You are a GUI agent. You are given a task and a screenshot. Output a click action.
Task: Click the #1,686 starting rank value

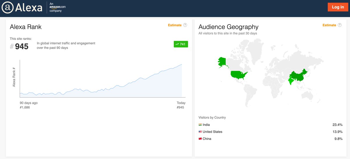(x=25, y=107)
